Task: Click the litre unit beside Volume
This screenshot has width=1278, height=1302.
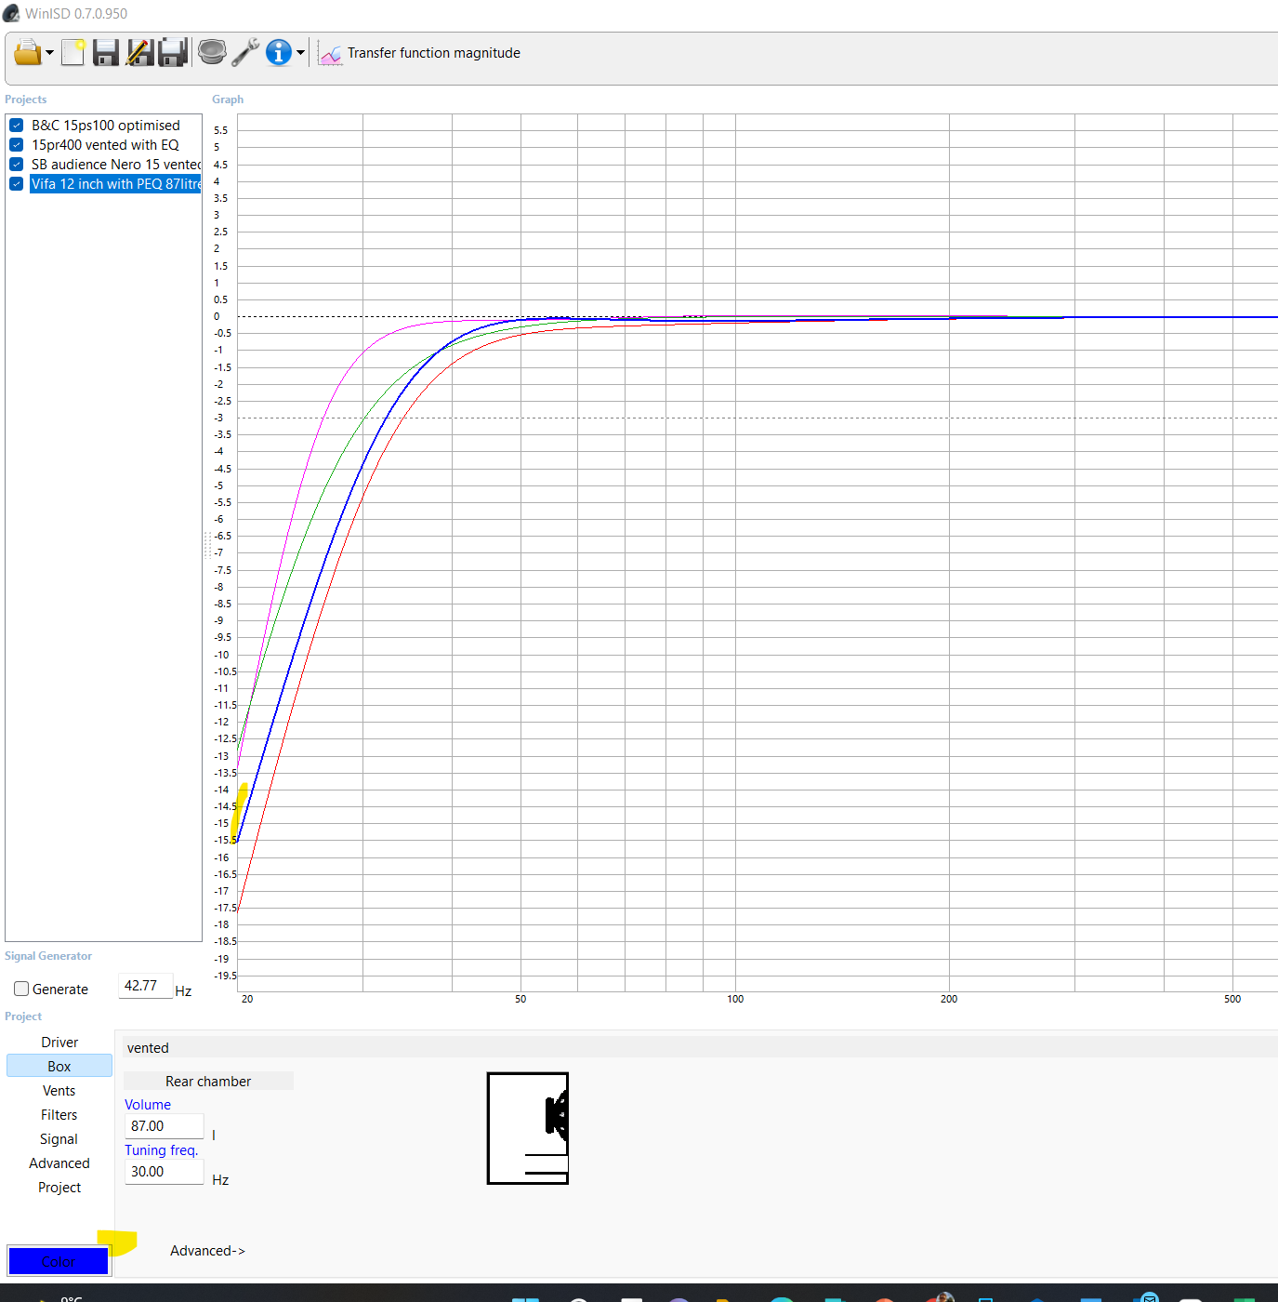Action: 214,1136
